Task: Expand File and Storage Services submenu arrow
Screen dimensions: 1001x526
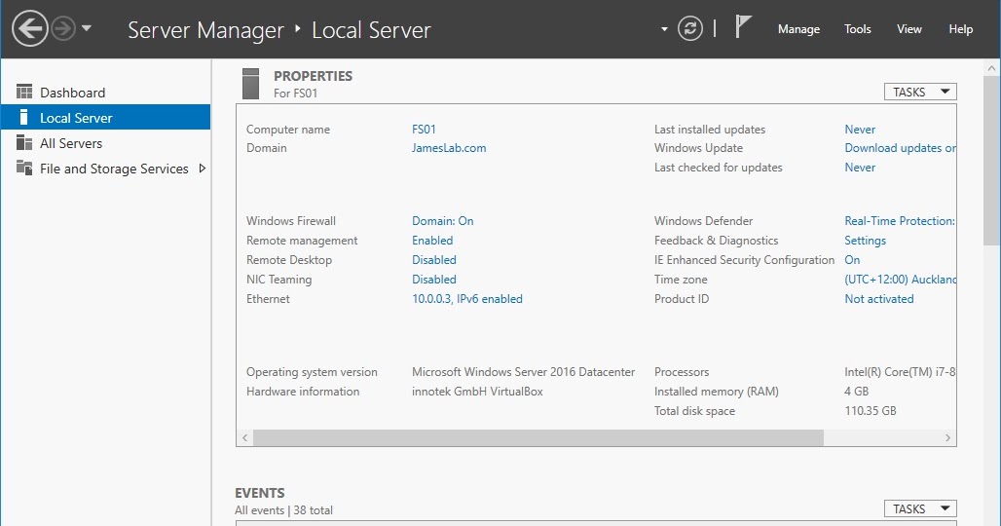Action: click(x=202, y=169)
